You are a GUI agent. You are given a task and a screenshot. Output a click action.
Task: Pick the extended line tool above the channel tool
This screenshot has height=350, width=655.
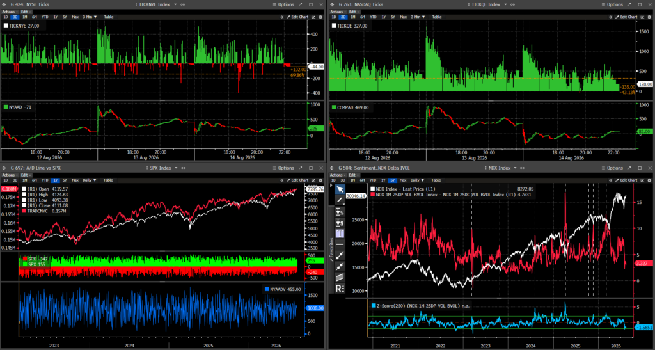coord(340,266)
